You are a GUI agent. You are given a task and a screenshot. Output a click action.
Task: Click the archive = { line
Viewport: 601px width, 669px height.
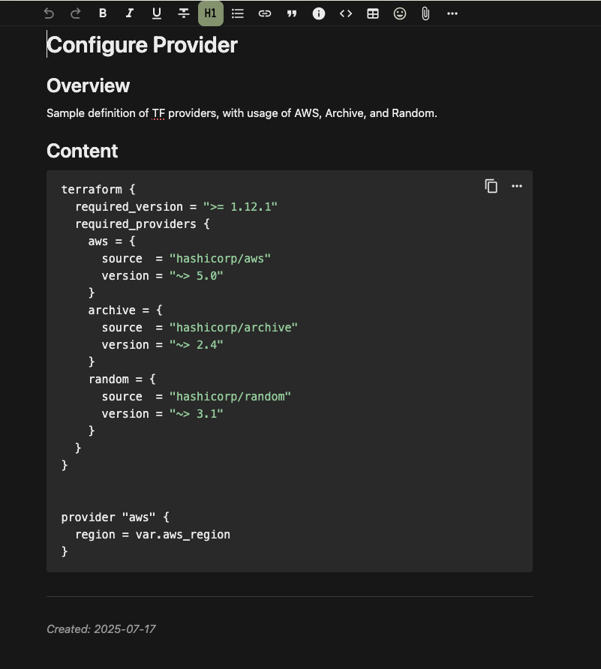coord(125,310)
